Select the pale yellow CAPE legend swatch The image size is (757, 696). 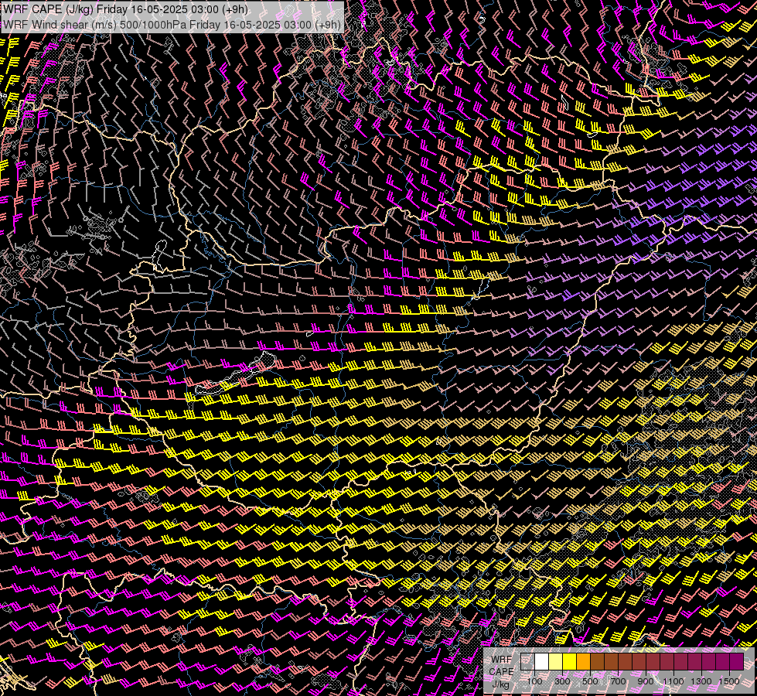pyautogui.click(x=556, y=661)
